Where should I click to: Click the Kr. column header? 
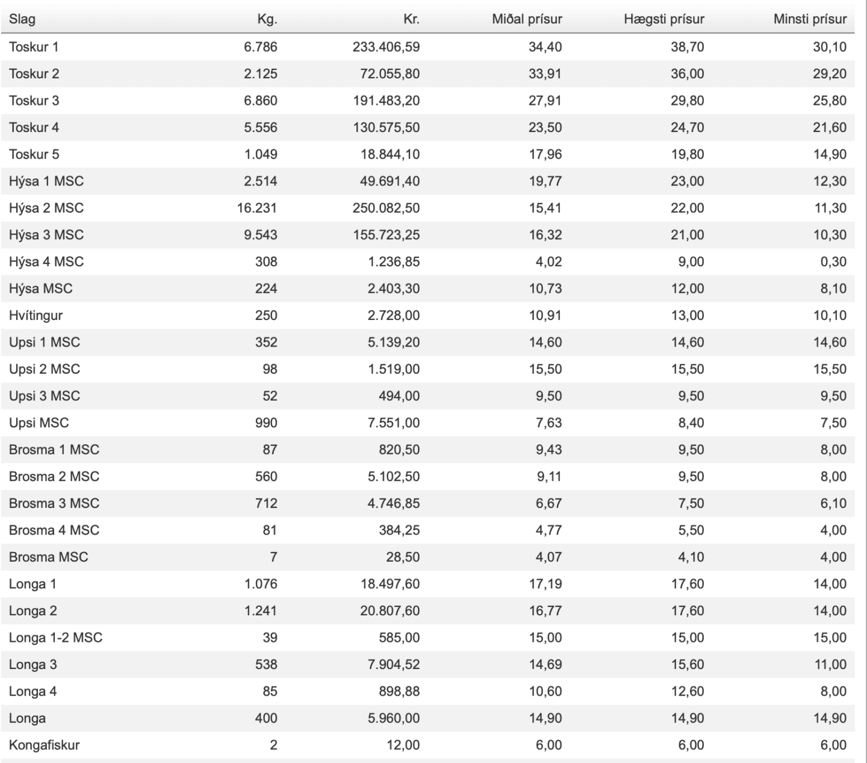pos(411,19)
